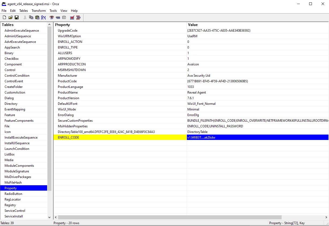Click the horizontal scrollbar left arrow
This screenshot has height=226, width=329.
(56, 217)
